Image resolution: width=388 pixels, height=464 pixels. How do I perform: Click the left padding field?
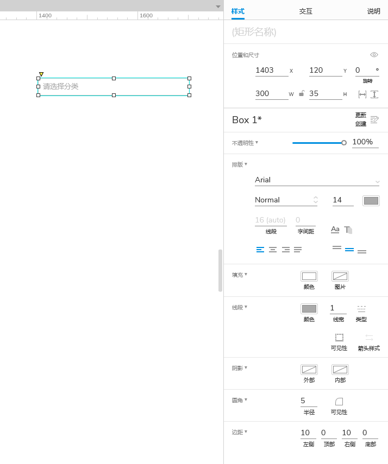(309, 433)
